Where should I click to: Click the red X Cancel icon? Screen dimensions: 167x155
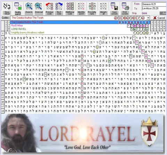155,18
